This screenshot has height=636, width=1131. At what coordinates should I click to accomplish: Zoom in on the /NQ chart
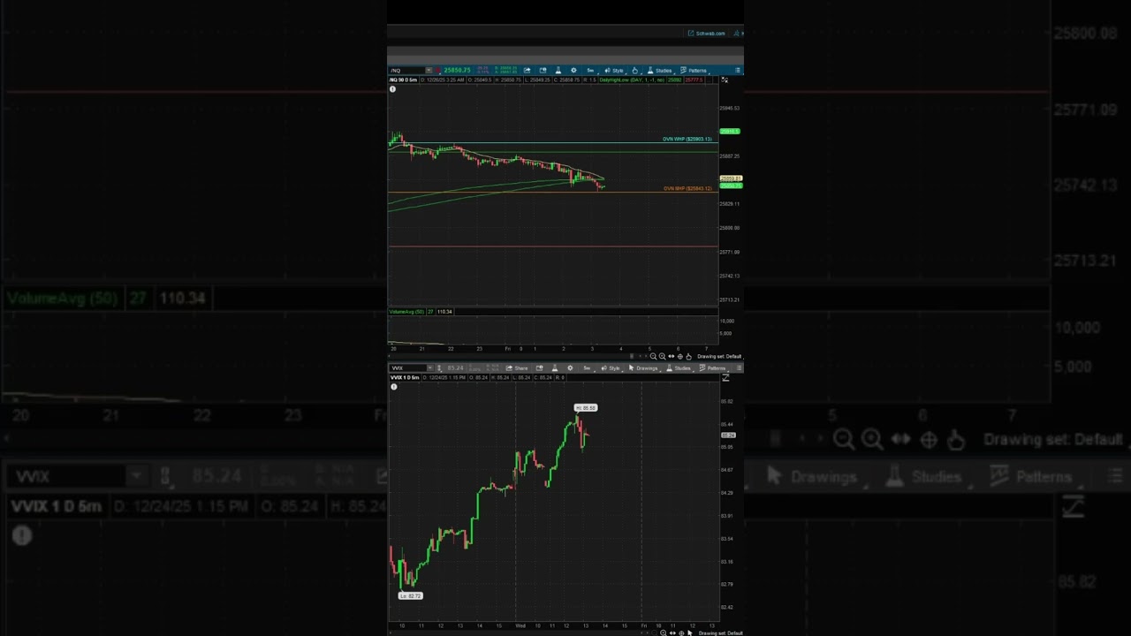(662, 356)
